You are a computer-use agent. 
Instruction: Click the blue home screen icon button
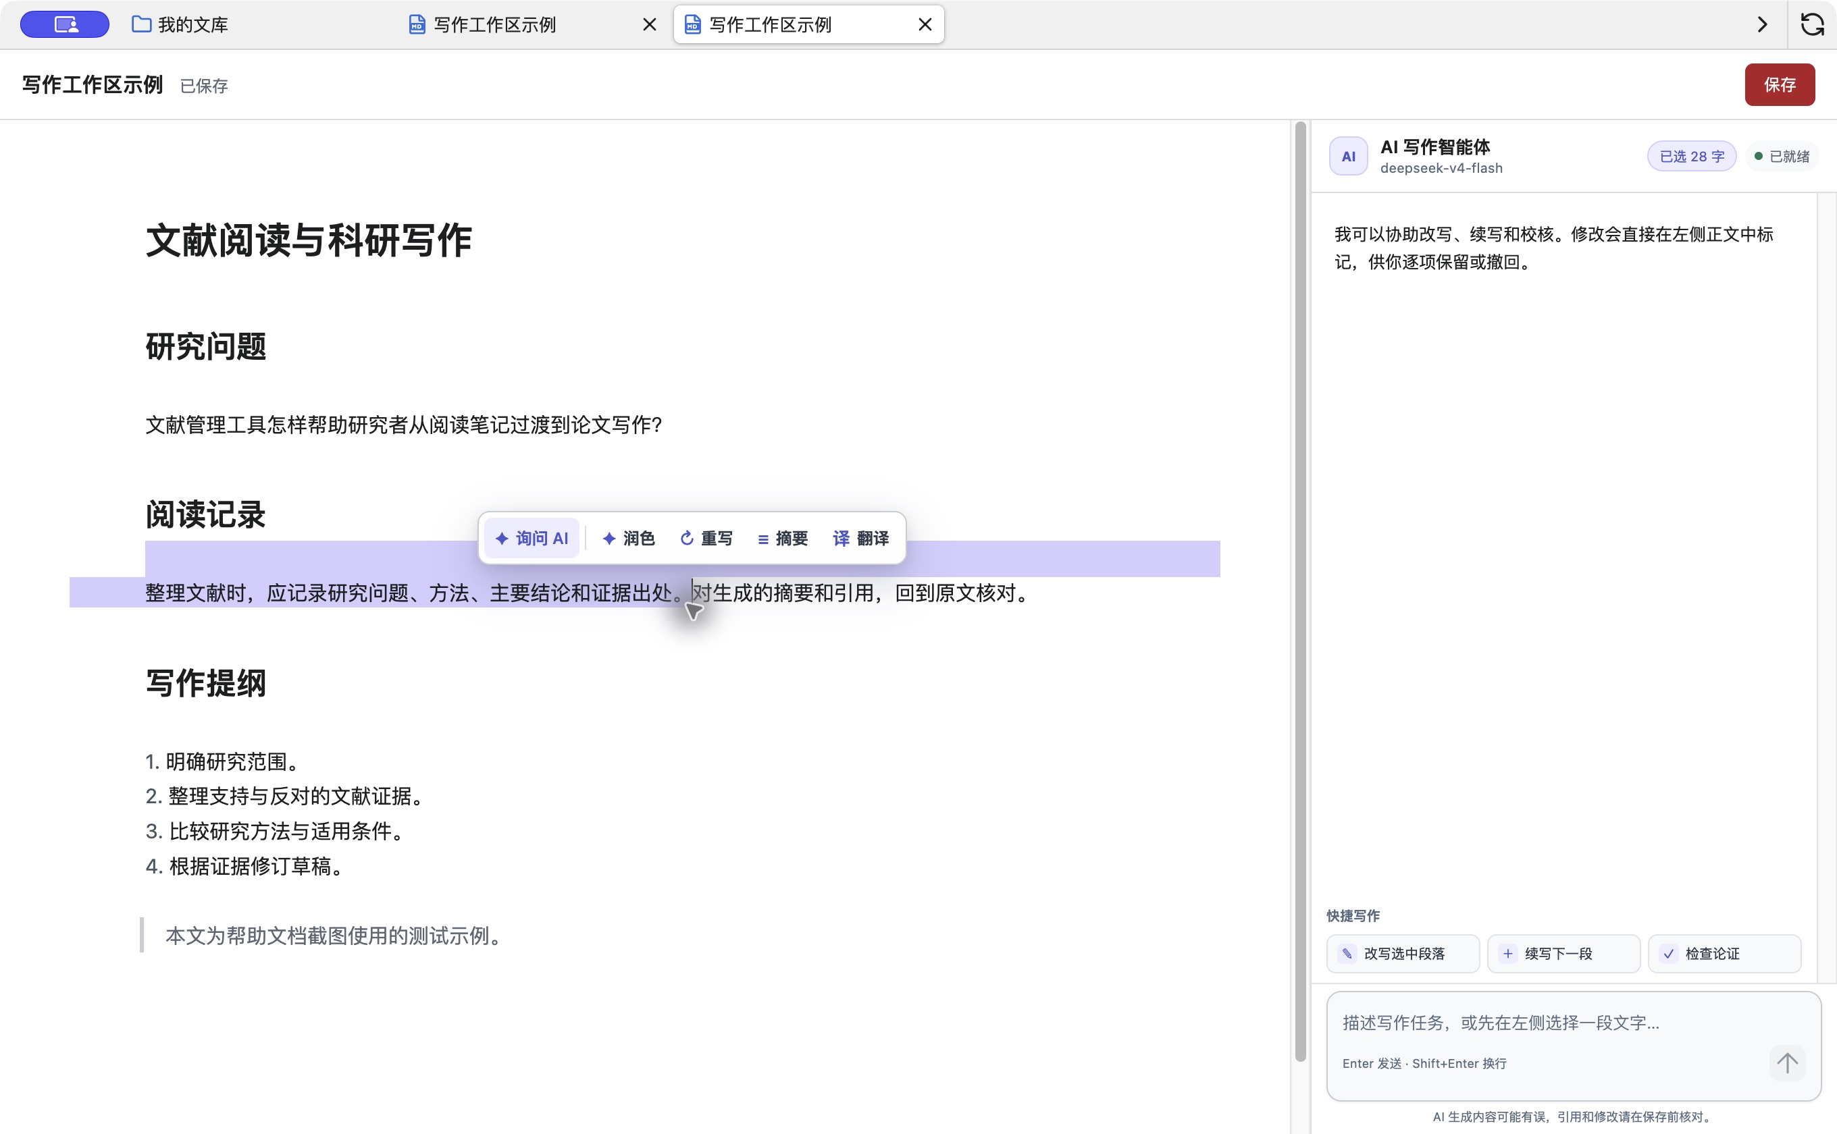pos(65,25)
